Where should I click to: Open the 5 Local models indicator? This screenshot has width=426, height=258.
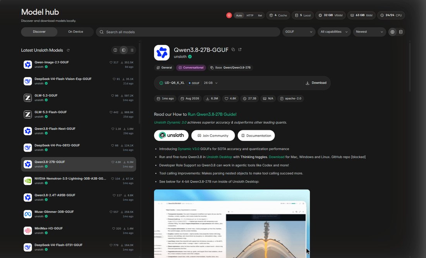tap(303, 15)
